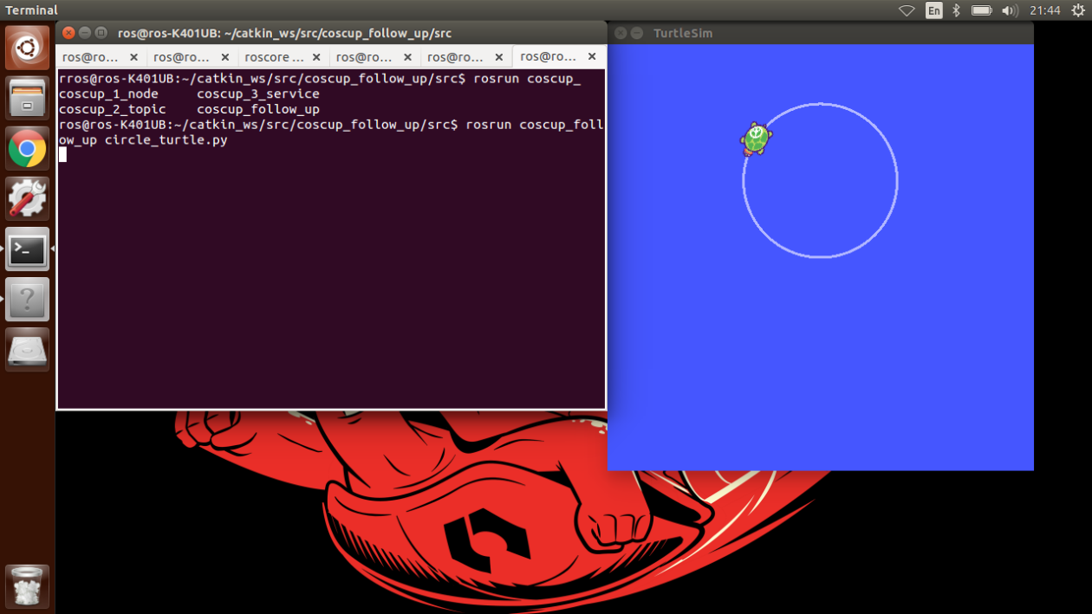This screenshot has height=614, width=1092.
Task: Close the Terminal window with orange button
Action: [68, 33]
